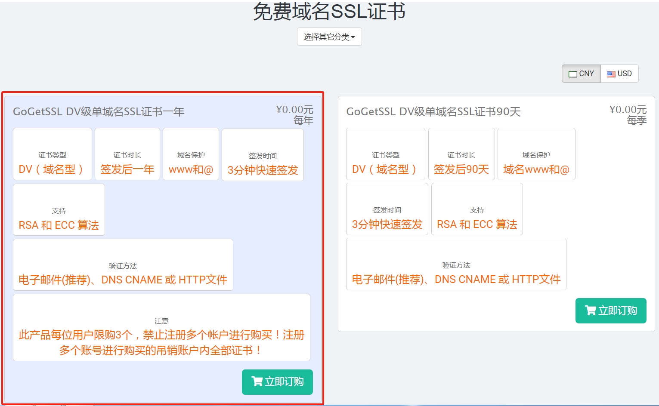Viewport: 659px width, 406px height.
Task: Click 3分钟快速签发 in the 90-day card
Action: tap(387, 209)
